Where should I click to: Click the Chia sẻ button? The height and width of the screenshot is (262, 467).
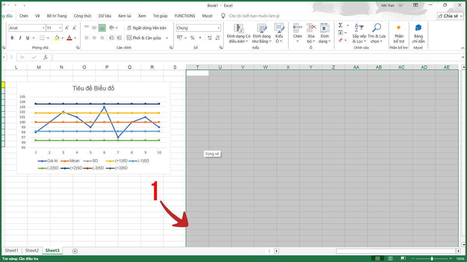pyautogui.click(x=450, y=16)
